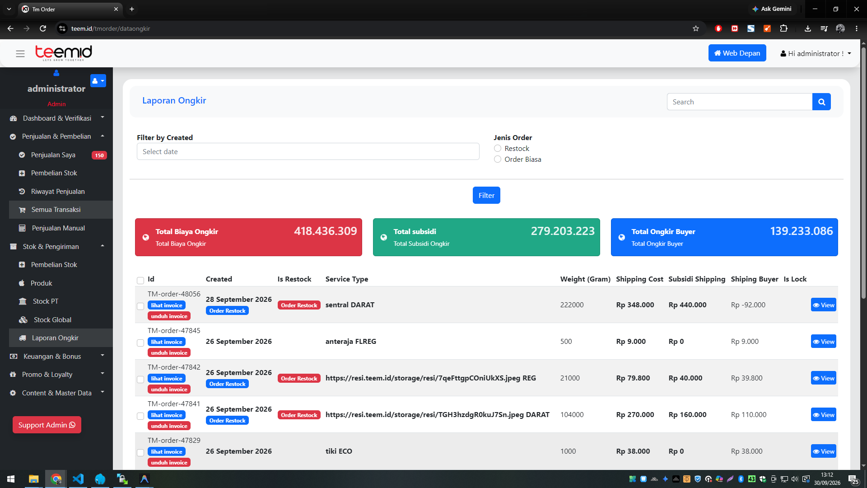This screenshot has width=867, height=488.
Task: Go back with browser back arrow
Action: click(10, 28)
